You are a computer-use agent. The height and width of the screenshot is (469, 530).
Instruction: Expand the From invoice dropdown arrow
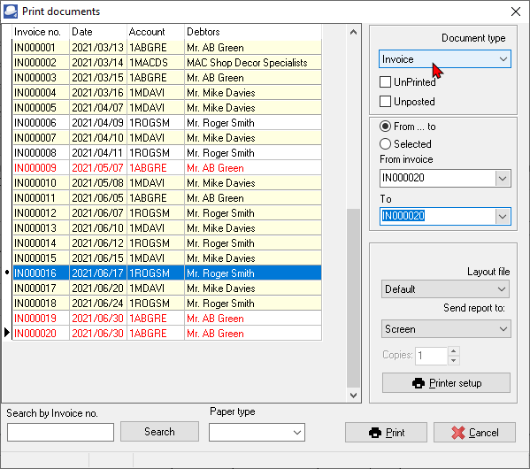503,178
